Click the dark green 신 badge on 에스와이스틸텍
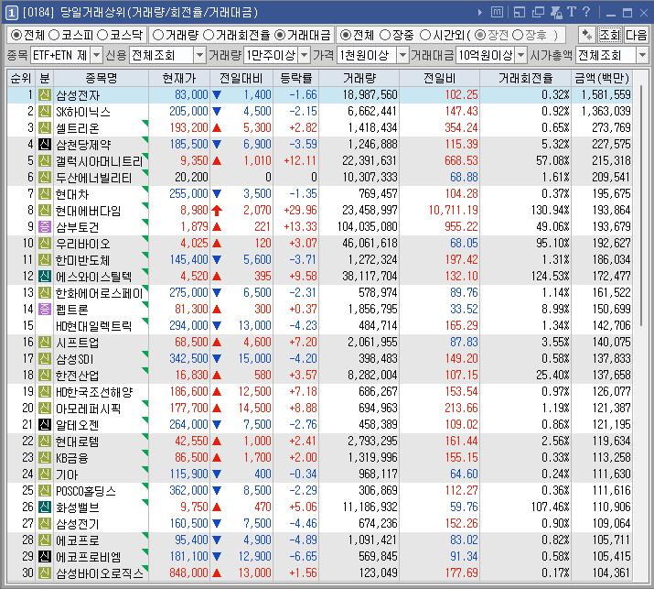This screenshot has width=654, height=589. click(x=45, y=276)
